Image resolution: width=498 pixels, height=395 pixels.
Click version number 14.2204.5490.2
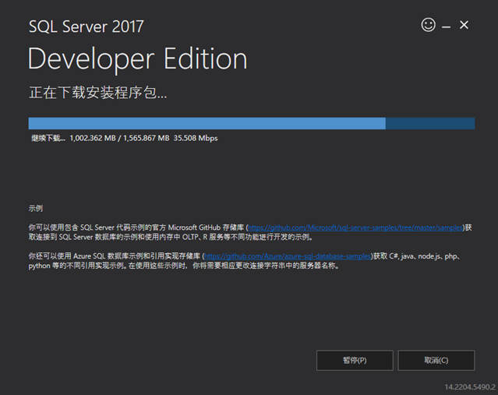pos(470,387)
